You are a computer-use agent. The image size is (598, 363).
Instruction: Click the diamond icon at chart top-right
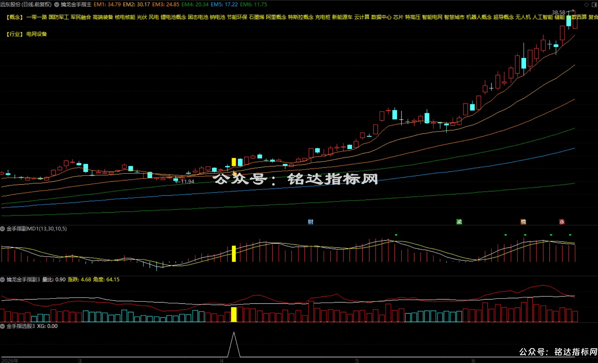click(x=586, y=5)
